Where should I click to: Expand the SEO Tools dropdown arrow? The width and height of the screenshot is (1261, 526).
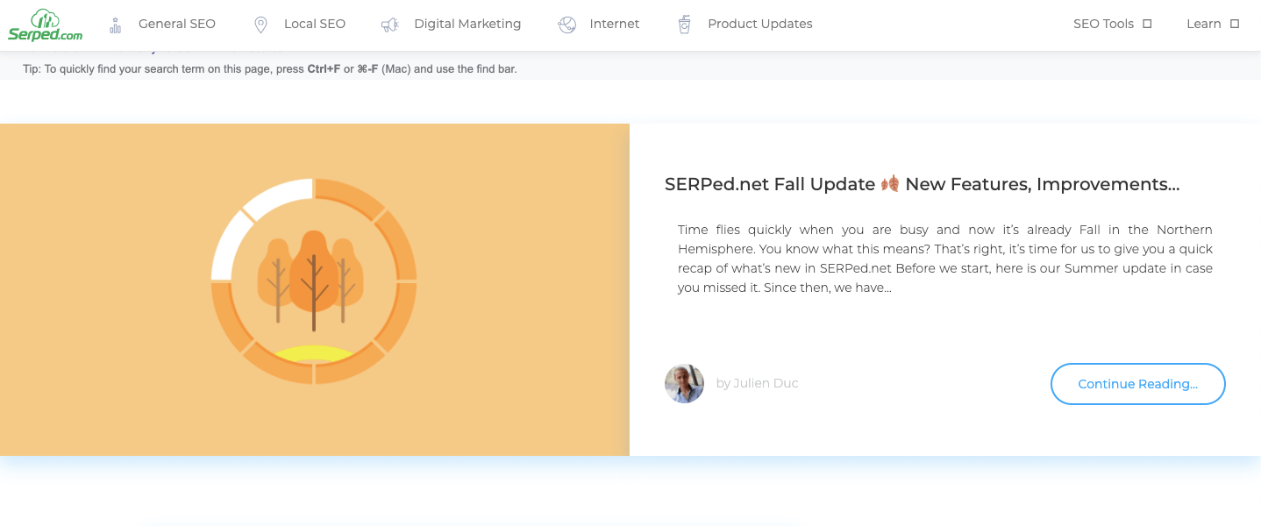point(1147,25)
